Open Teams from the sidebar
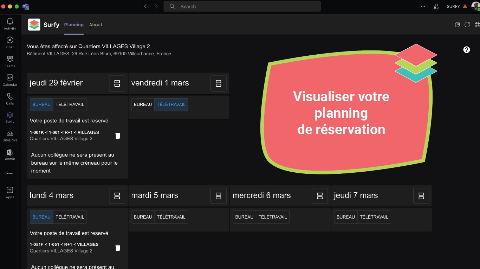480x269 pixels. coord(10,61)
